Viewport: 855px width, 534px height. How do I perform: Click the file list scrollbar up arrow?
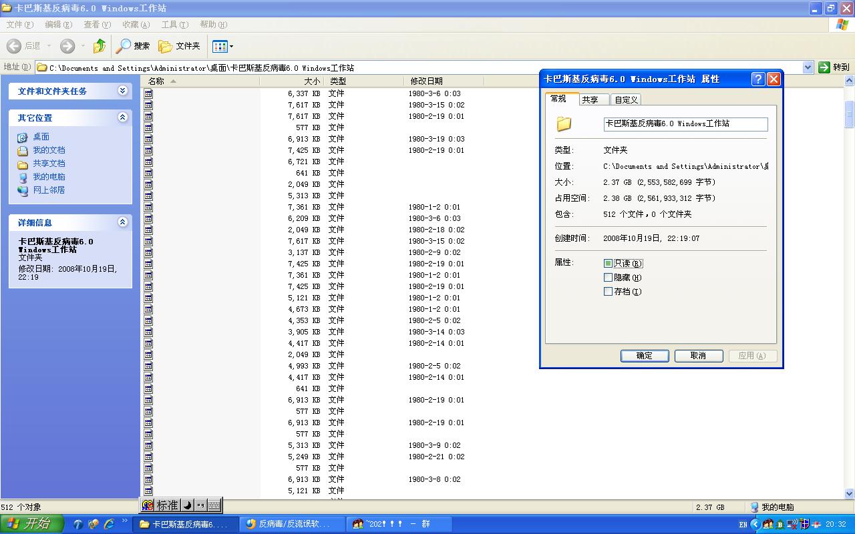850,81
